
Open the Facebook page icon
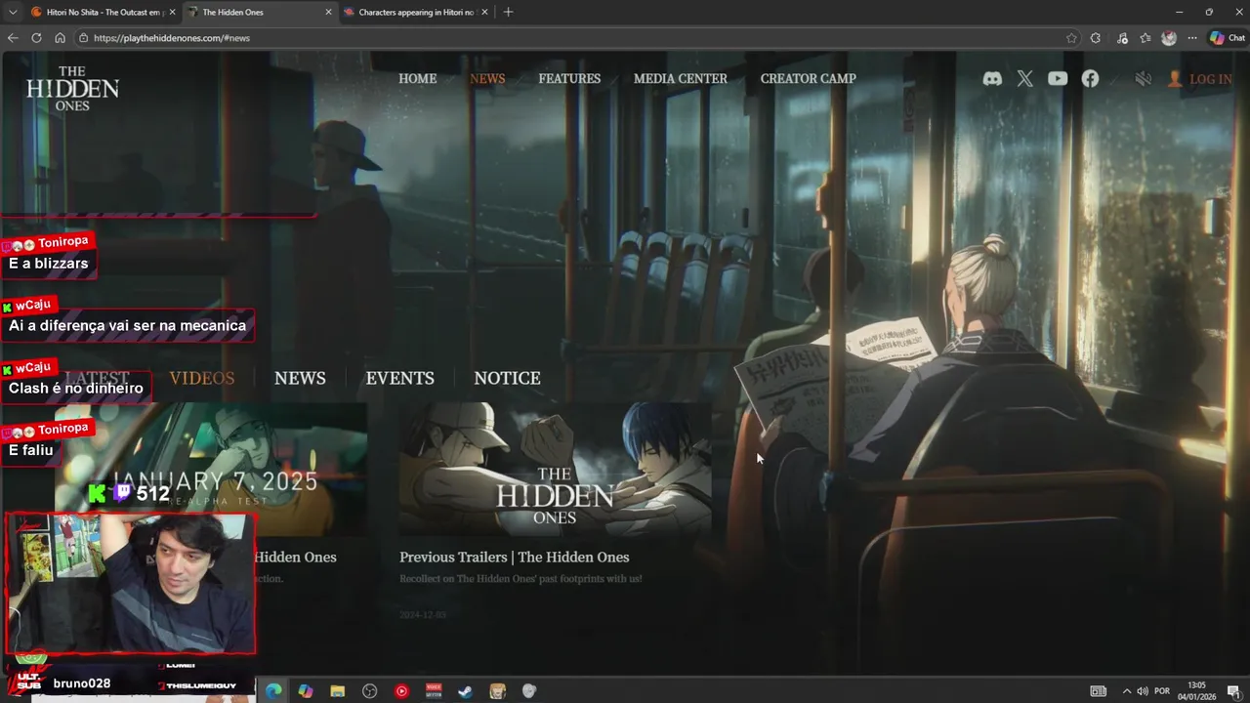(1090, 79)
